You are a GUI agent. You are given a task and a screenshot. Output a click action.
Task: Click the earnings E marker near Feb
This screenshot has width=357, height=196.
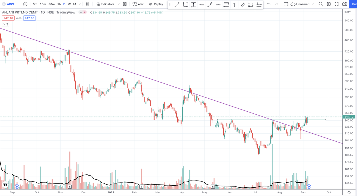pyautogui.click(x=141, y=186)
